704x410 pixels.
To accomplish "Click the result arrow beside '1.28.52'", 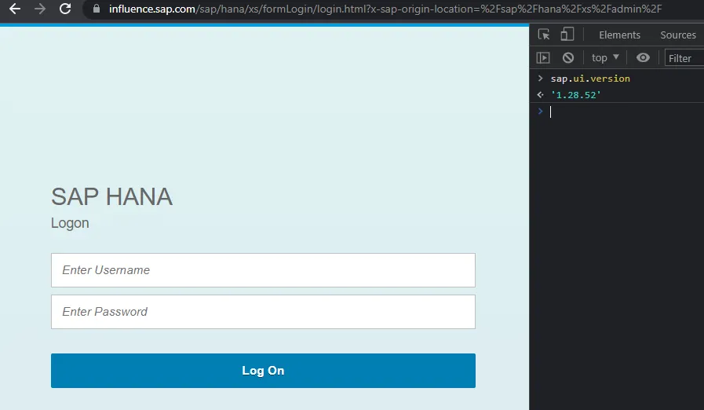I will pos(540,95).
